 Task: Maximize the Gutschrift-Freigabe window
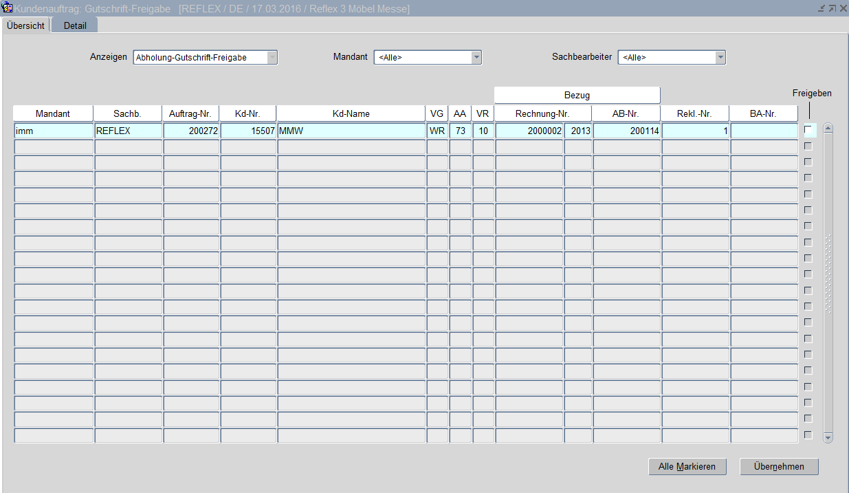[x=832, y=8]
